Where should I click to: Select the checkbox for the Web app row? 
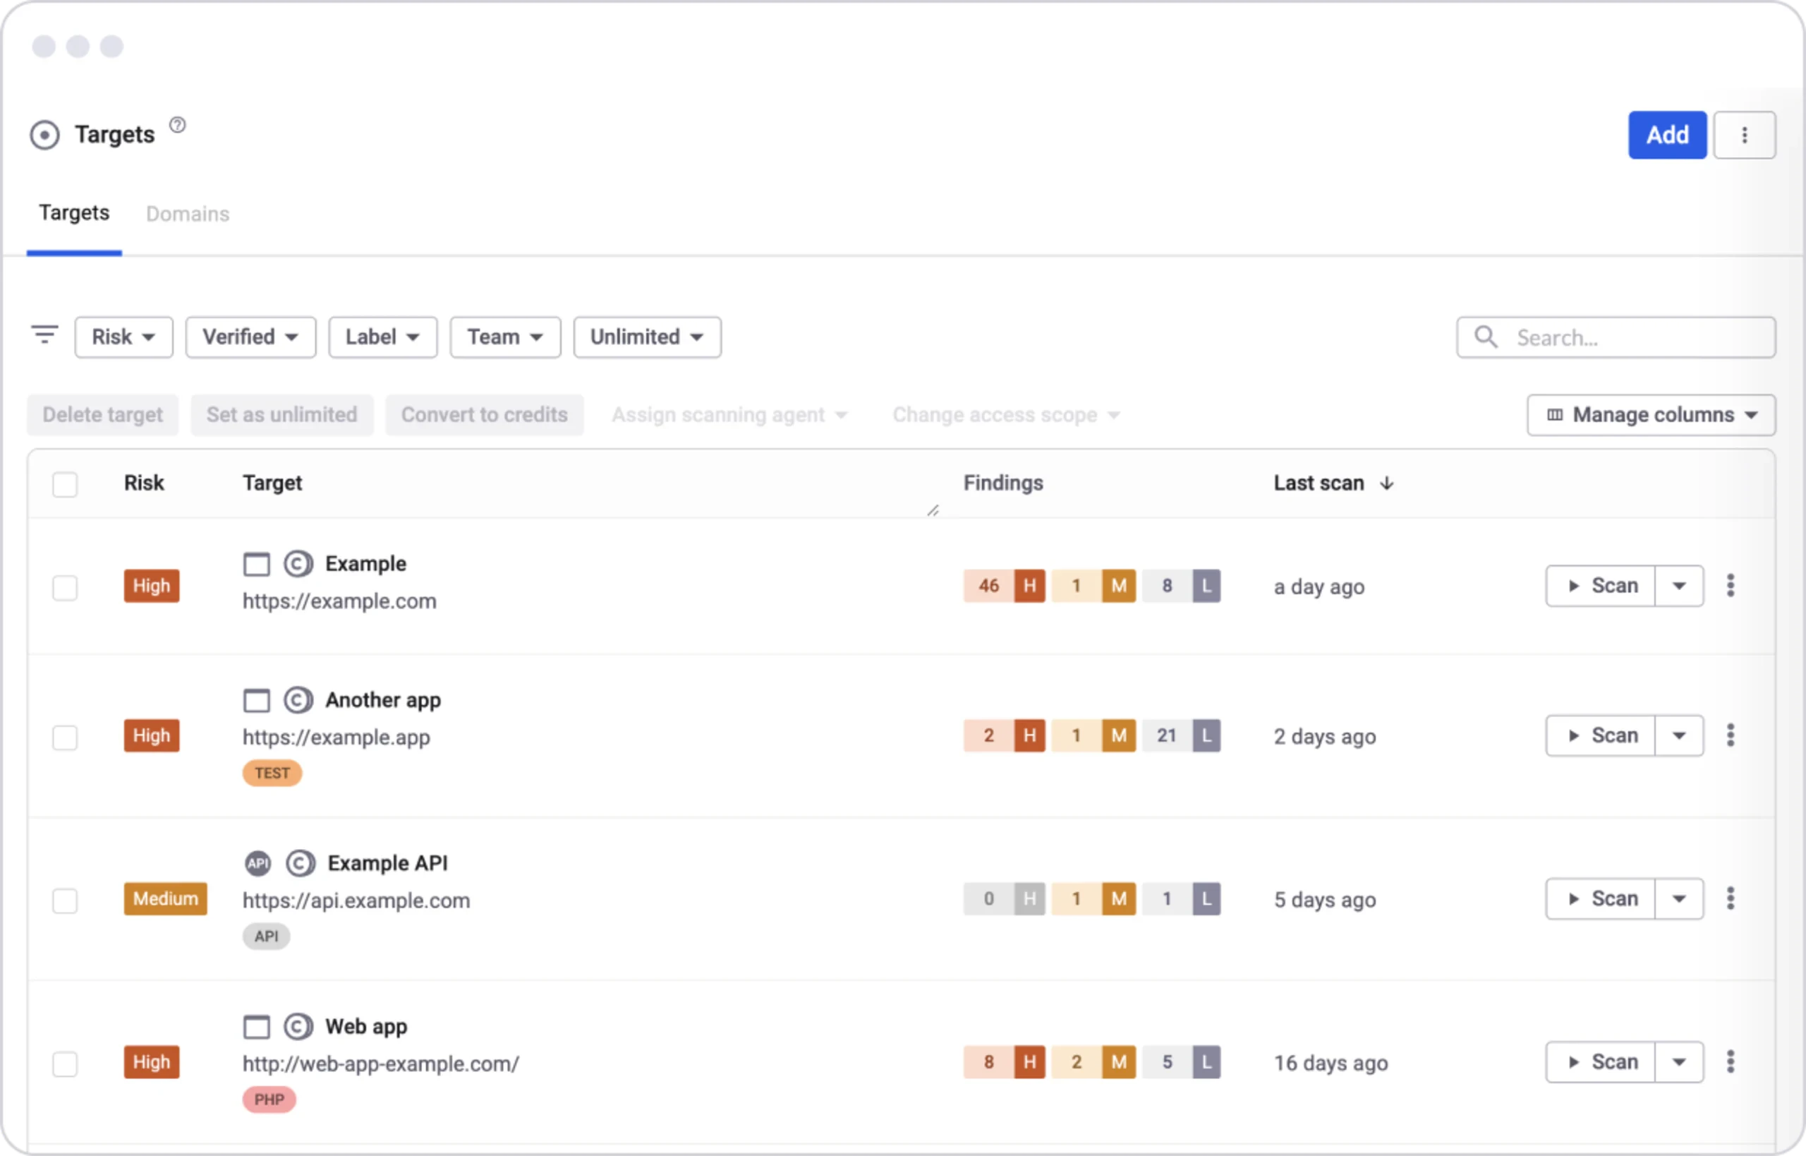(66, 1064)
